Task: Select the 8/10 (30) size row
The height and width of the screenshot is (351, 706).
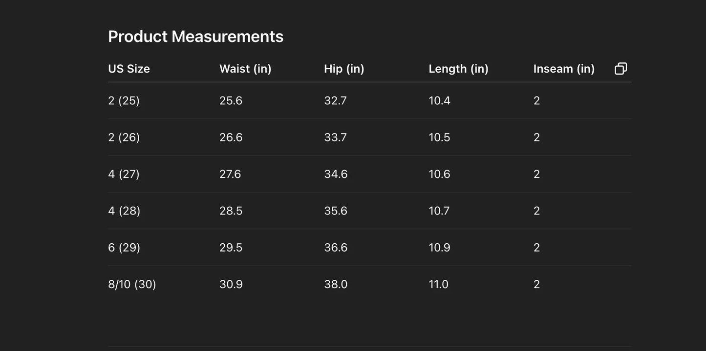Action: point(132,284)
